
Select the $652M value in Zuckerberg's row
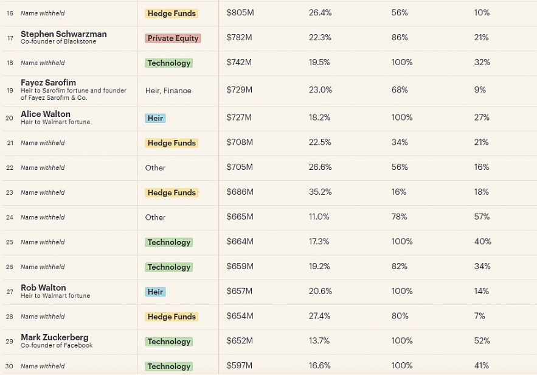(239, 341)
